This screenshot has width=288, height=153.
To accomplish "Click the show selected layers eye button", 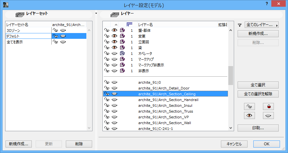I will pos(249,115).
